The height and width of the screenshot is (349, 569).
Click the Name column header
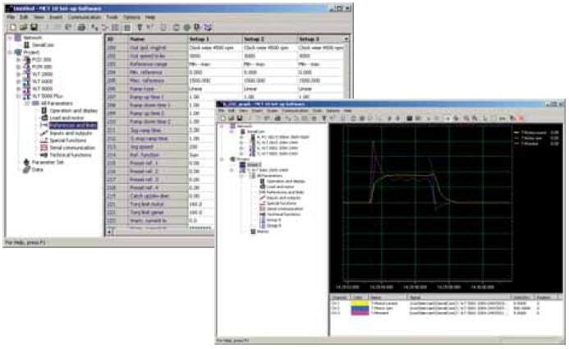tap(158, 39)
